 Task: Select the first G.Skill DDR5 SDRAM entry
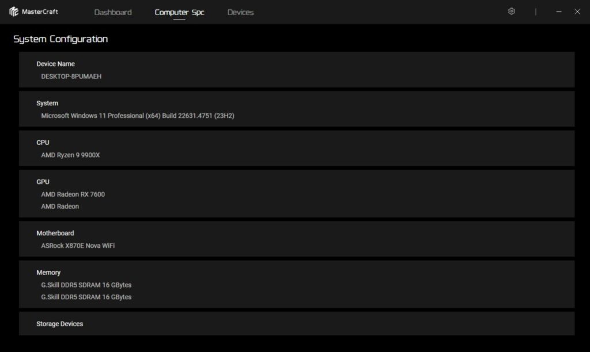click(x=86, y=285)
